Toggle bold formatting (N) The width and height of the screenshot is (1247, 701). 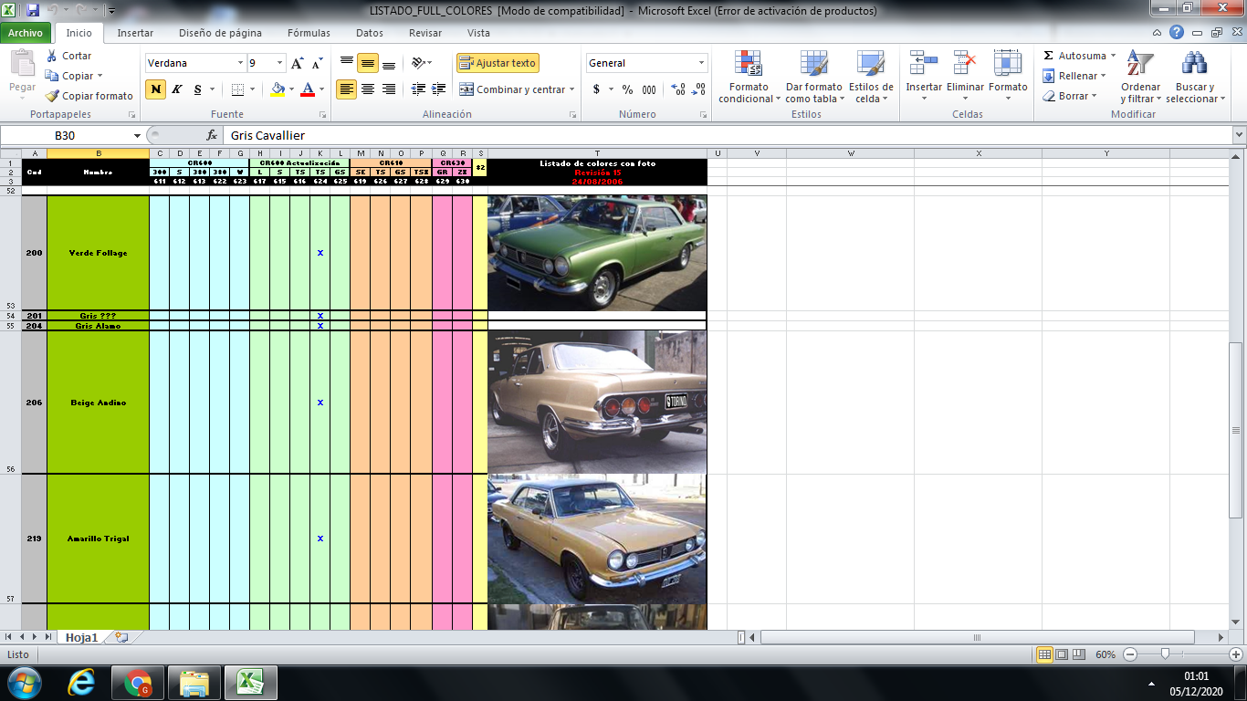(x=156, y=89)
